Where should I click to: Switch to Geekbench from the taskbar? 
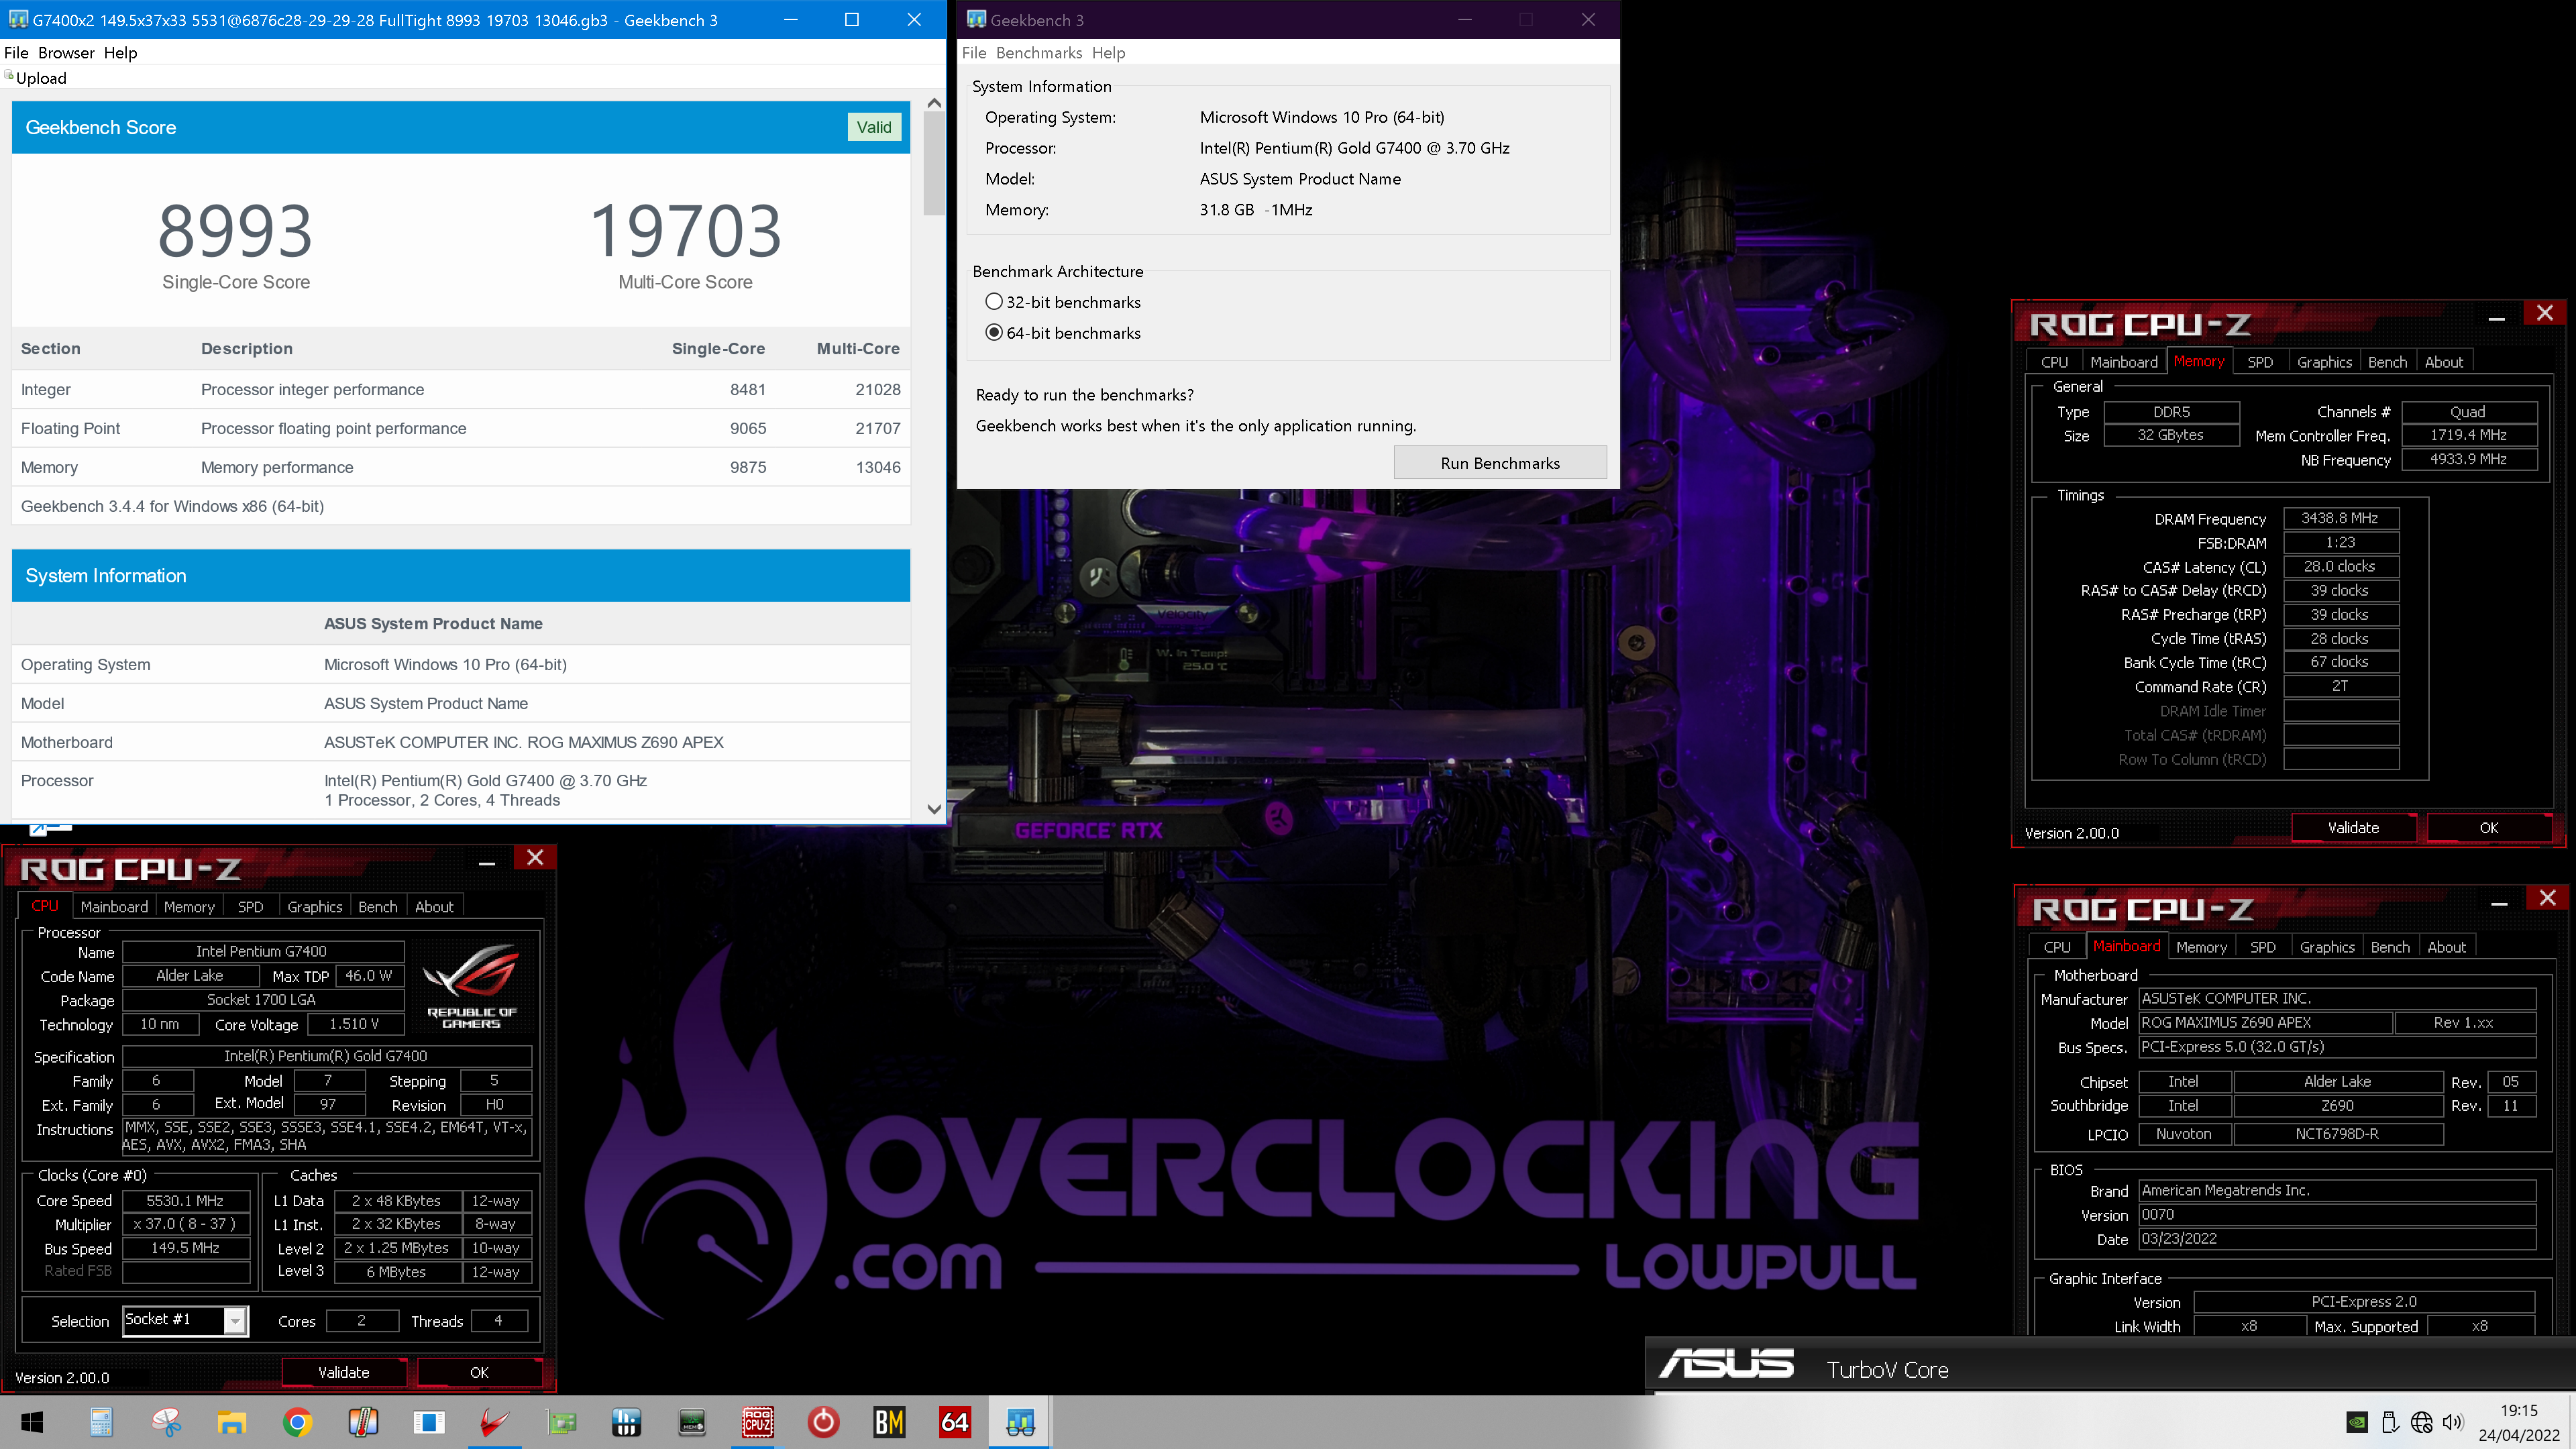(x=1020, y=1421)
